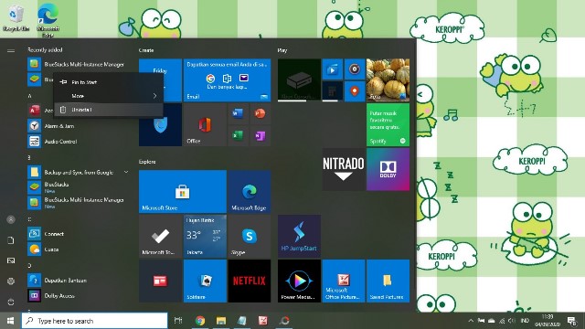Open the Movies & TV small tile
The width and height of the screenshot is (585, 329).
pos(333,69)
